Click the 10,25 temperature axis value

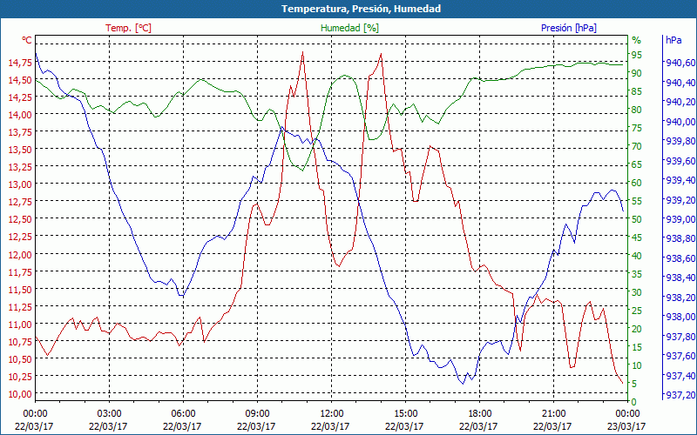[20, 377]
